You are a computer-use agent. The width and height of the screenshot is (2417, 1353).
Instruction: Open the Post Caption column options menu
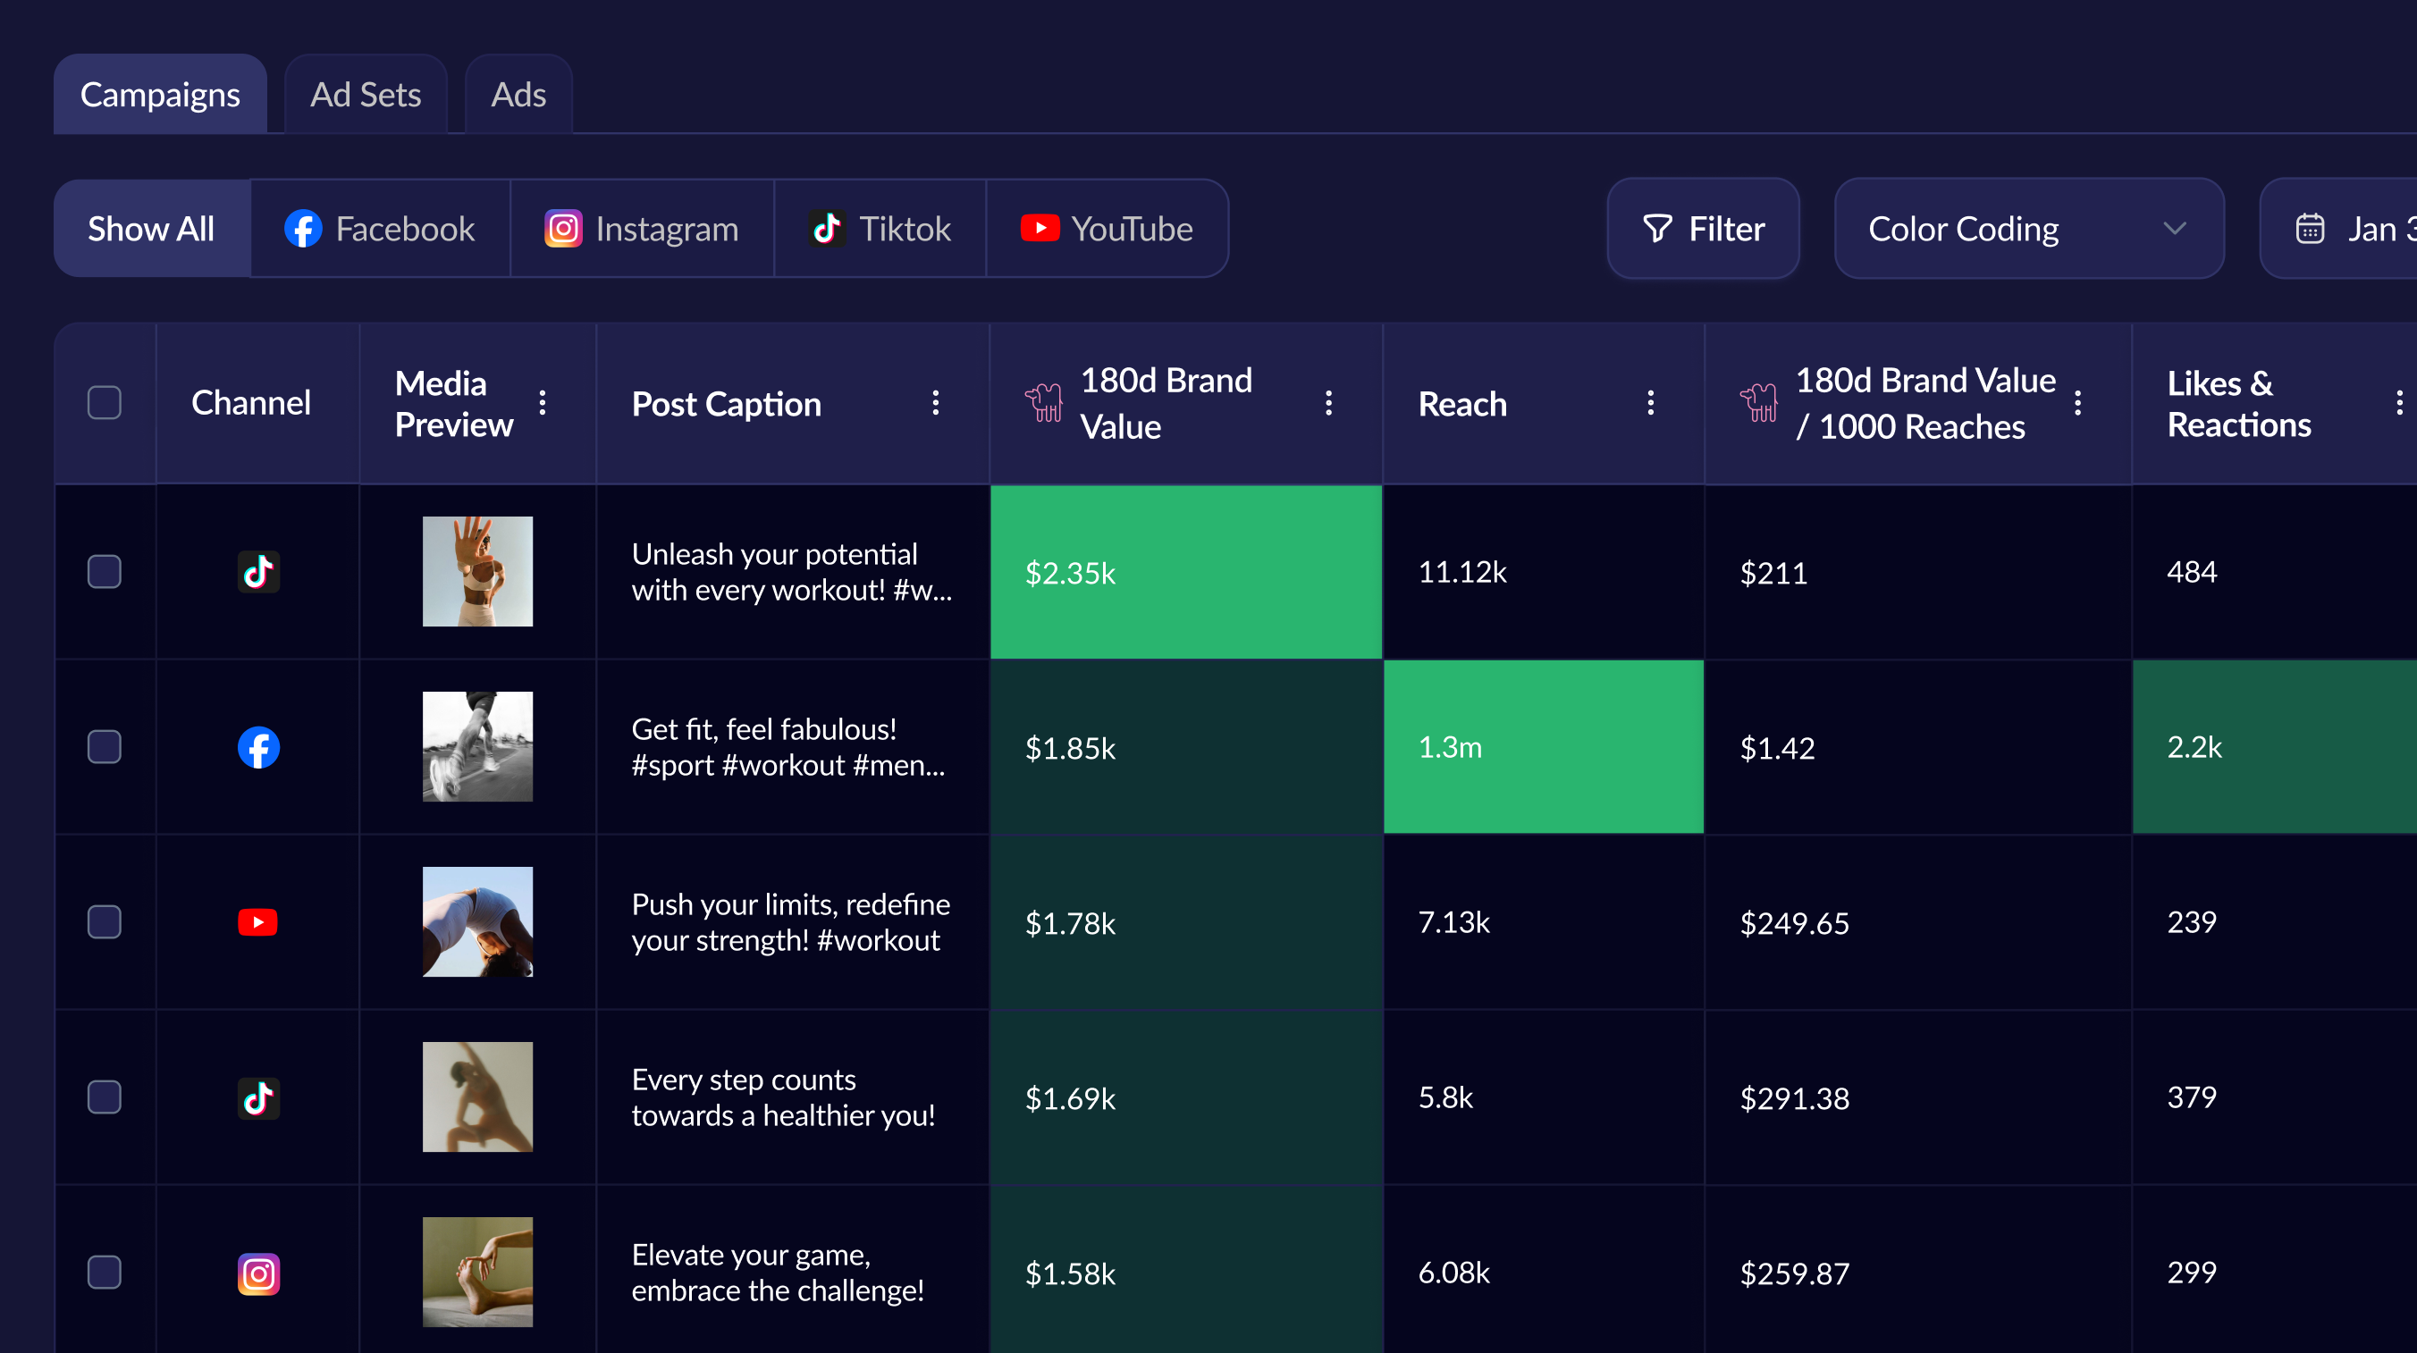(934, 403)
